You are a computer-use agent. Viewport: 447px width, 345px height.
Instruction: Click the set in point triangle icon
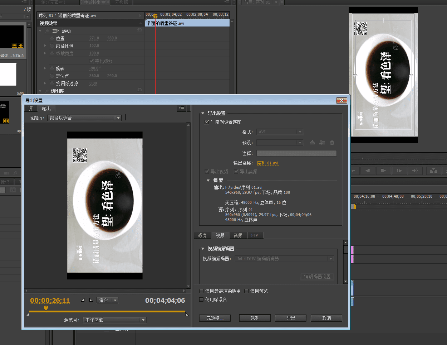(83, 300)
